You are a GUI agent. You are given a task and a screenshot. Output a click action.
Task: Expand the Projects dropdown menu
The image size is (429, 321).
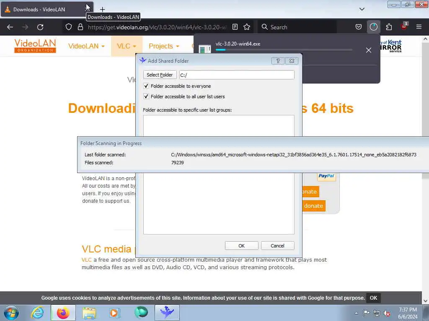click(x=164, y=46)
